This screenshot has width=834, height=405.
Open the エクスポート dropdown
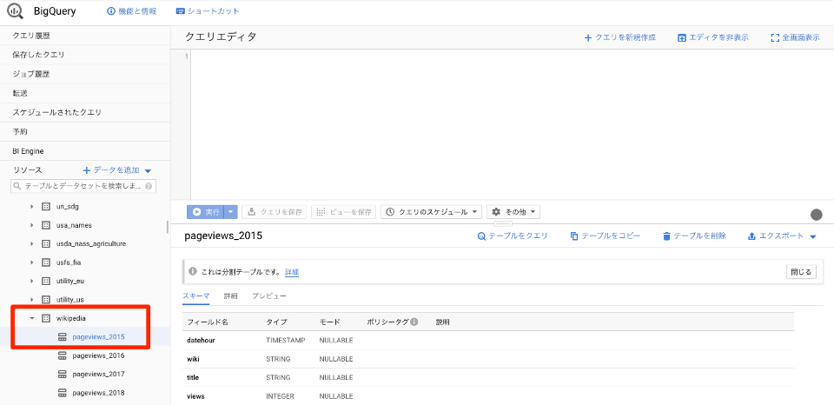782,236
